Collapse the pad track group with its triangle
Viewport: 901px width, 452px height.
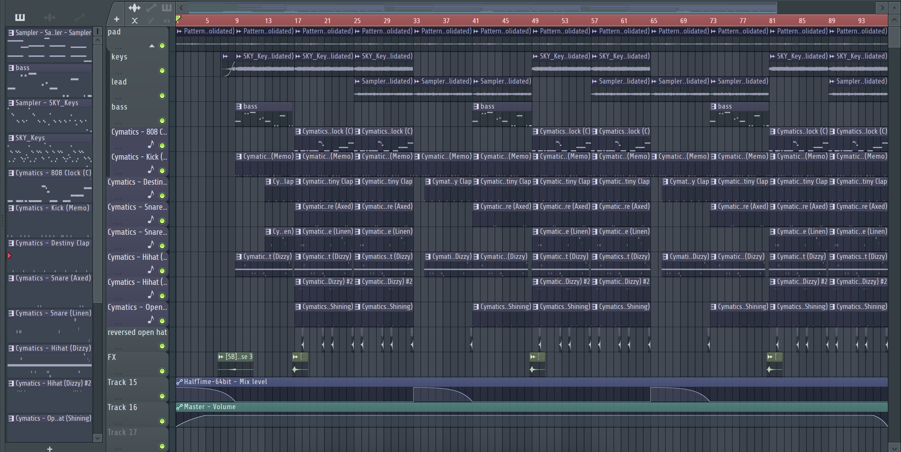pyautogui.click(x=152, y=46)
